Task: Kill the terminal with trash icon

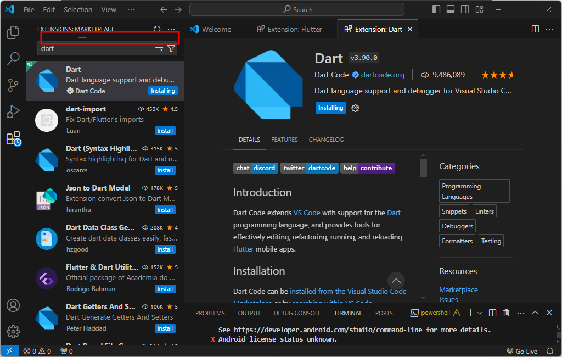Action: (507, 313)
